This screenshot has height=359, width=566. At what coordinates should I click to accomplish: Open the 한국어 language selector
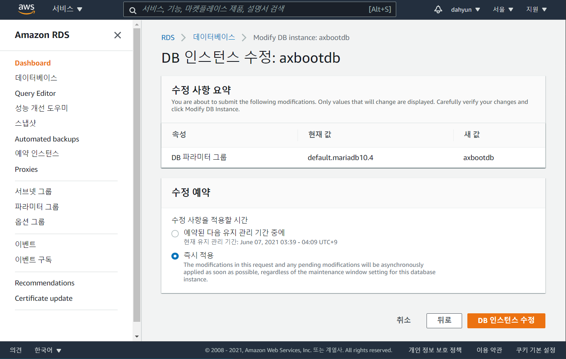coord(48,350)
